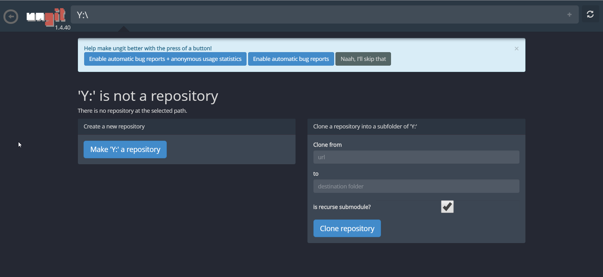Click the 'is recurse submodule?' label

342,207
